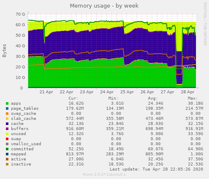Screen dimensions: 209x179
Task: Click the 'active' legend label
Action: [x=19, y=159]
